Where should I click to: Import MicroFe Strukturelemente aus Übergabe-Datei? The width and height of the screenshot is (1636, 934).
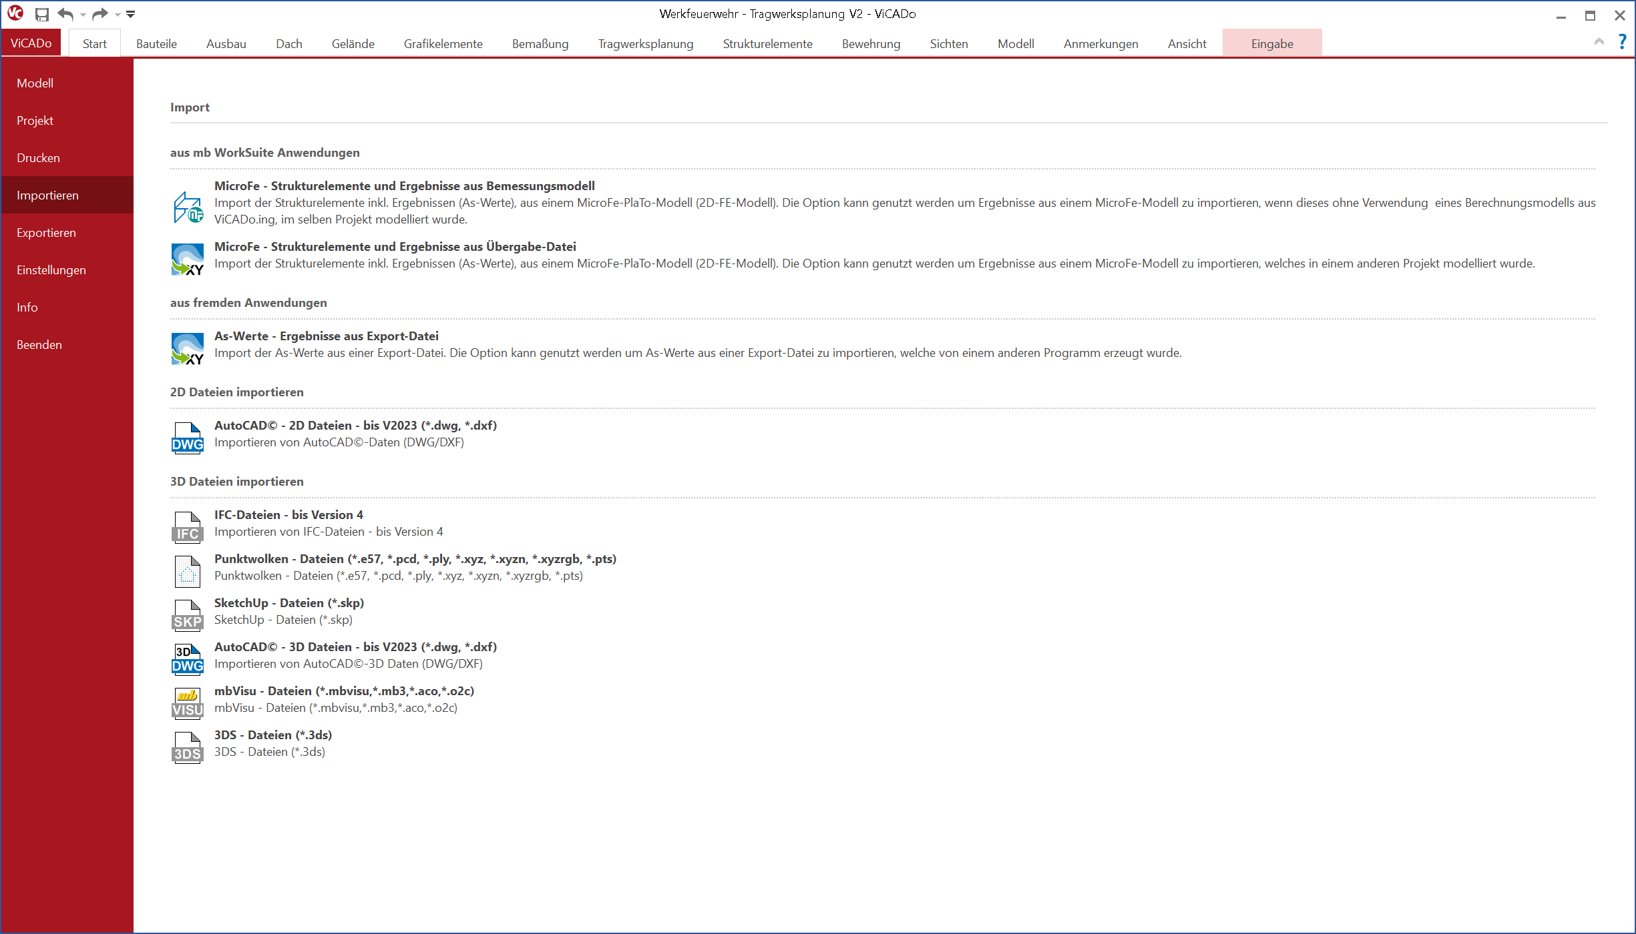(x=395, y=247)
